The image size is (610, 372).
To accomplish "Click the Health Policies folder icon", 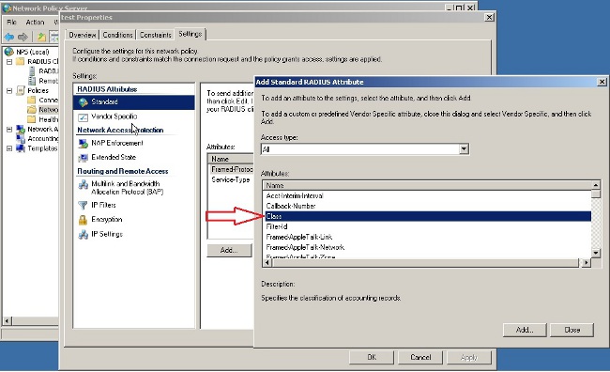I will click(x=32, y=119).
